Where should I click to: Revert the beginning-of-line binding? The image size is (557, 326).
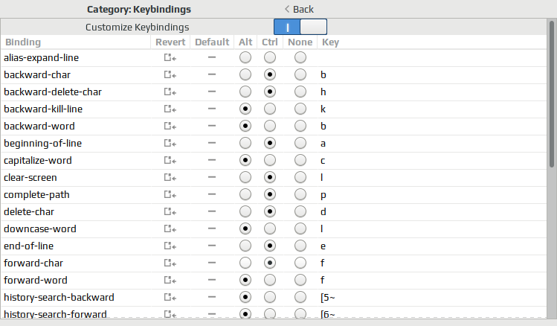click(170, 143)
